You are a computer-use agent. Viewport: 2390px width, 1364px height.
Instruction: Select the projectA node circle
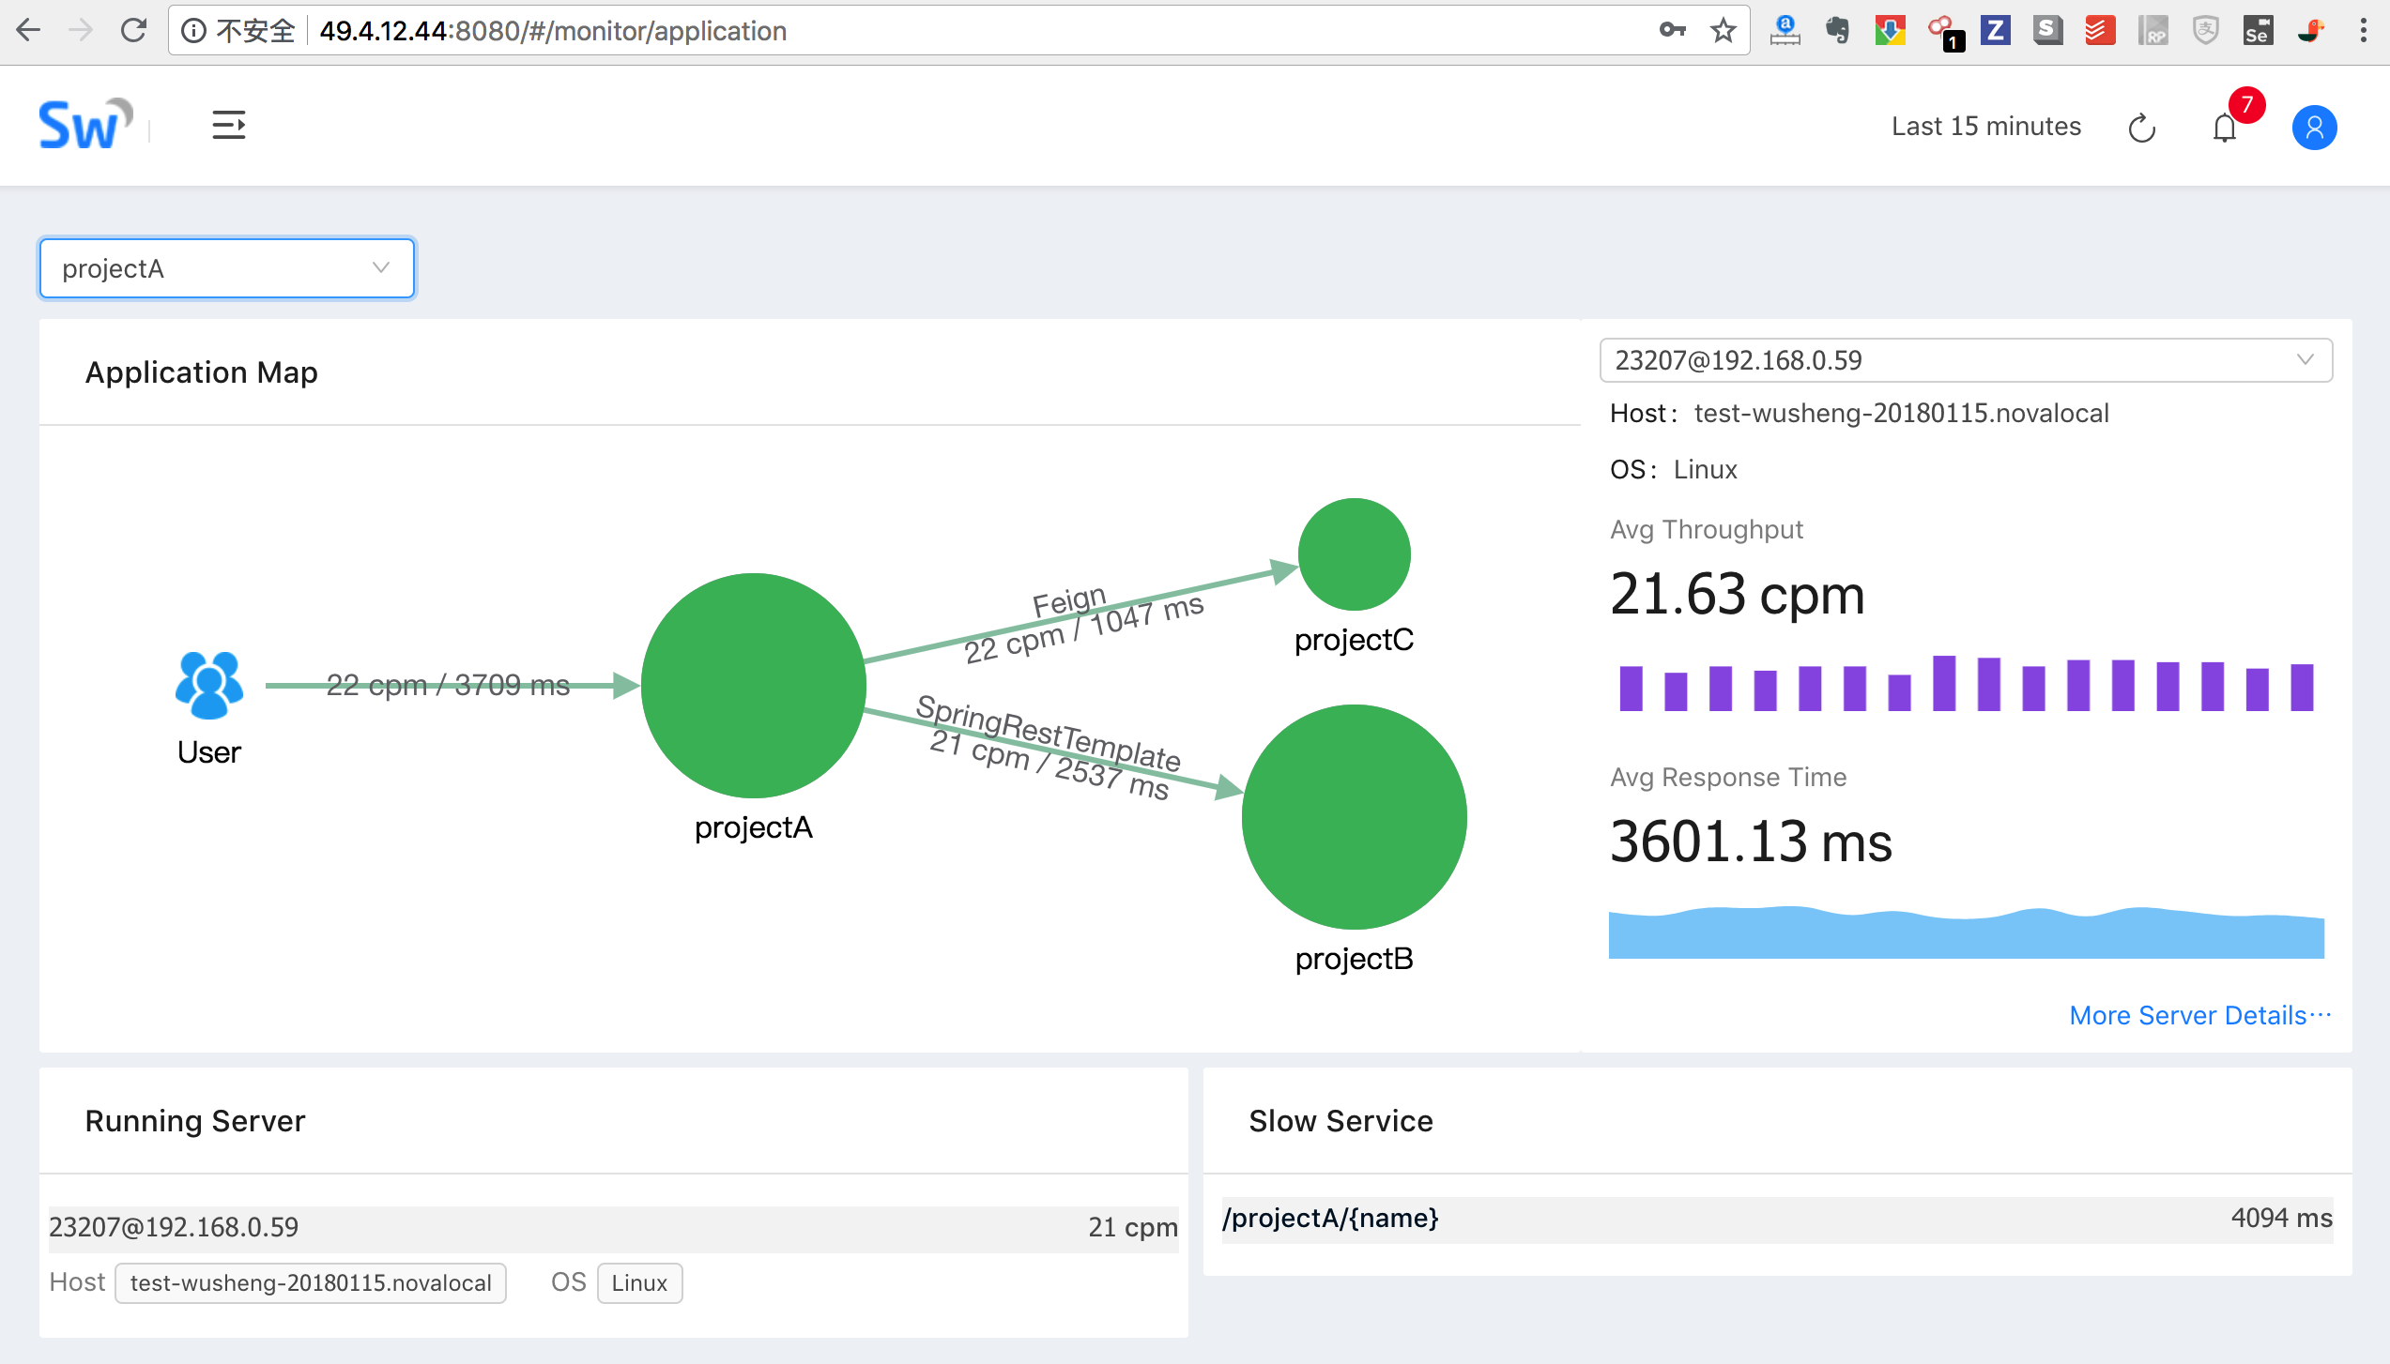point(753,686)
